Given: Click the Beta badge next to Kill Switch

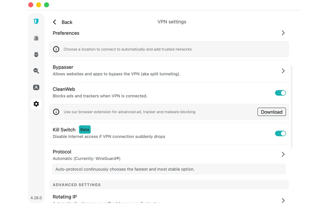Looking at the screenshot, I should tap(85, 130).
